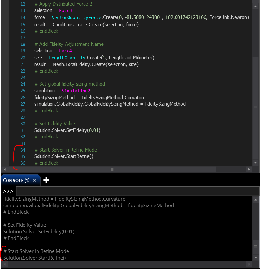Click the console output scroll left arrow
260x269 pixels.
tap(5, 264)
